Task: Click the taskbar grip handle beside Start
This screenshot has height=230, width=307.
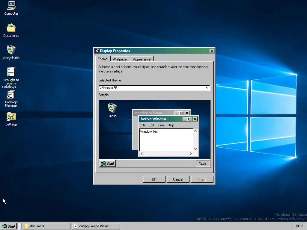Action: point(19,226)
